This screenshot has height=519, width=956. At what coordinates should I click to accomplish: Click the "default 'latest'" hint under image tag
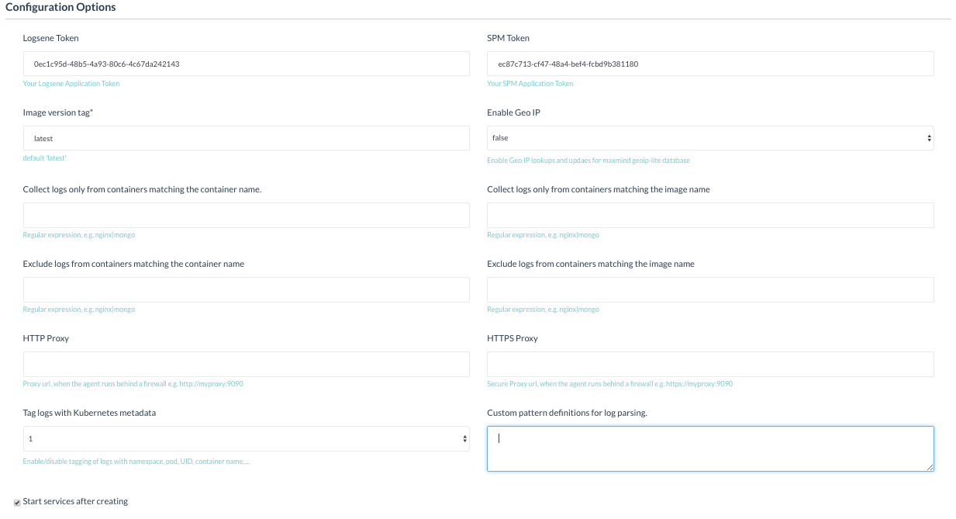(44, 158)
